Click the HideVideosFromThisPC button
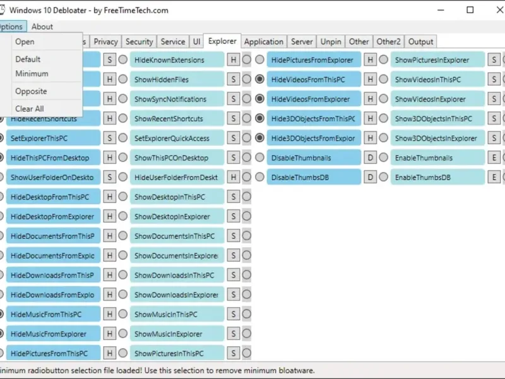This screenshot has height=379, width=505. [314, 80]
